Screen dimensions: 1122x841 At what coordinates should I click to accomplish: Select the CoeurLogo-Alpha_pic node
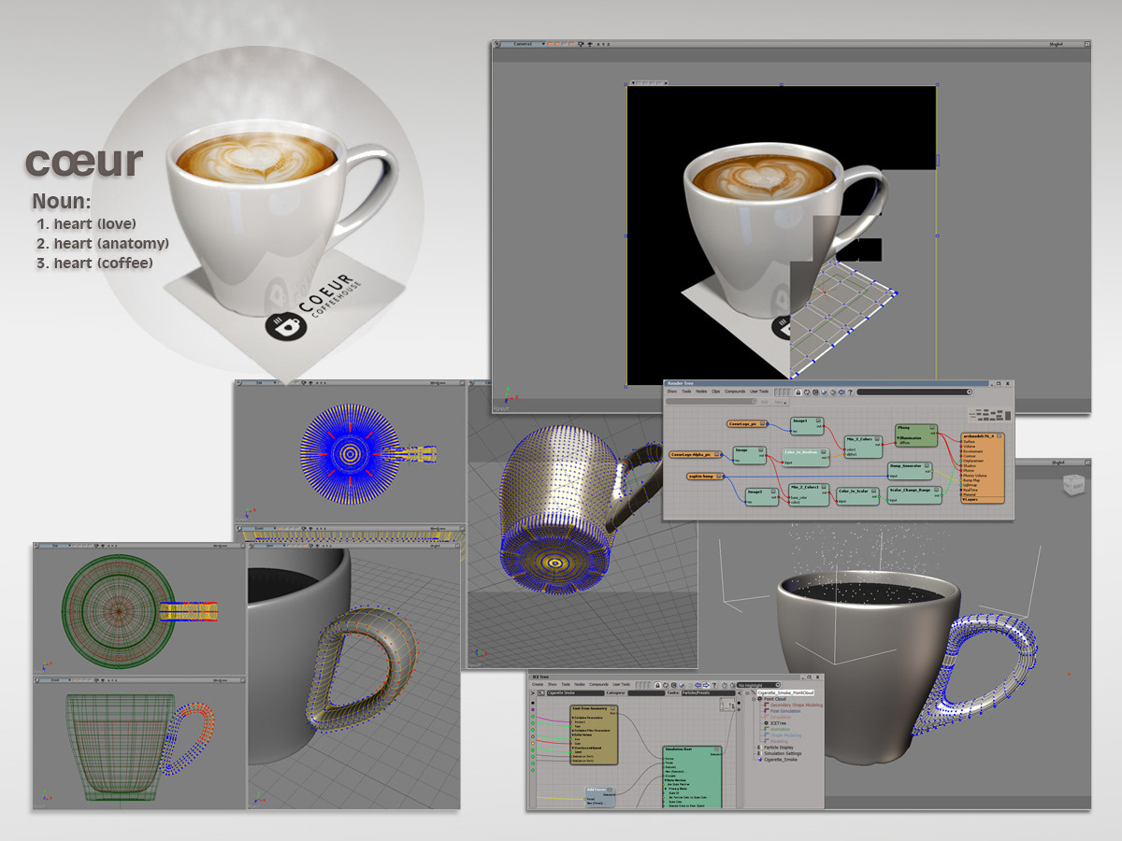[x=696, y=454]
